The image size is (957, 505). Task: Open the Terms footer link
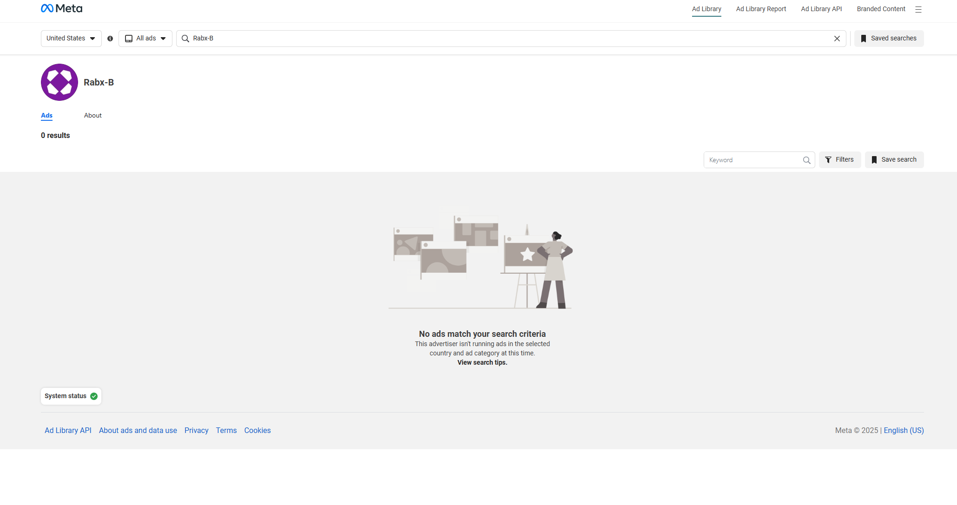point(226,430)
